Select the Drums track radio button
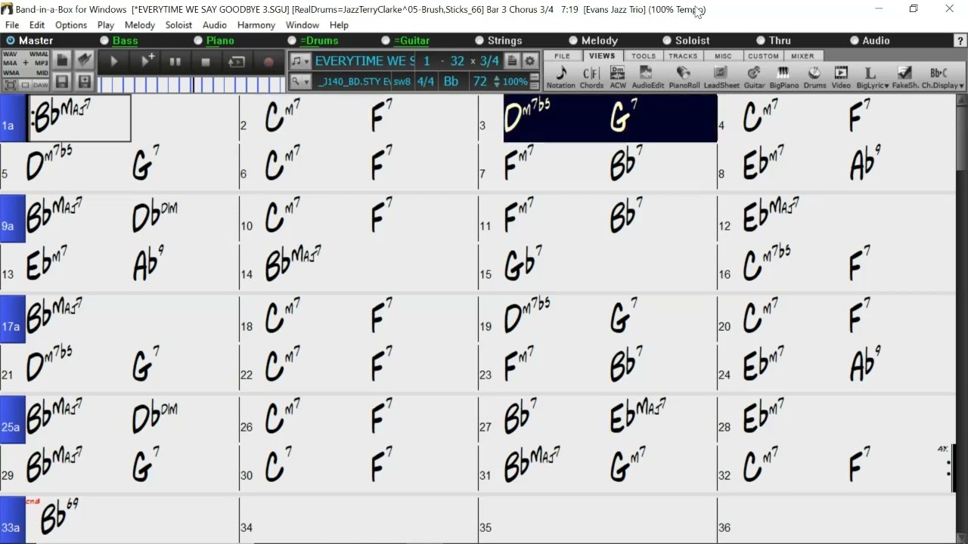 tap(292, 41)
